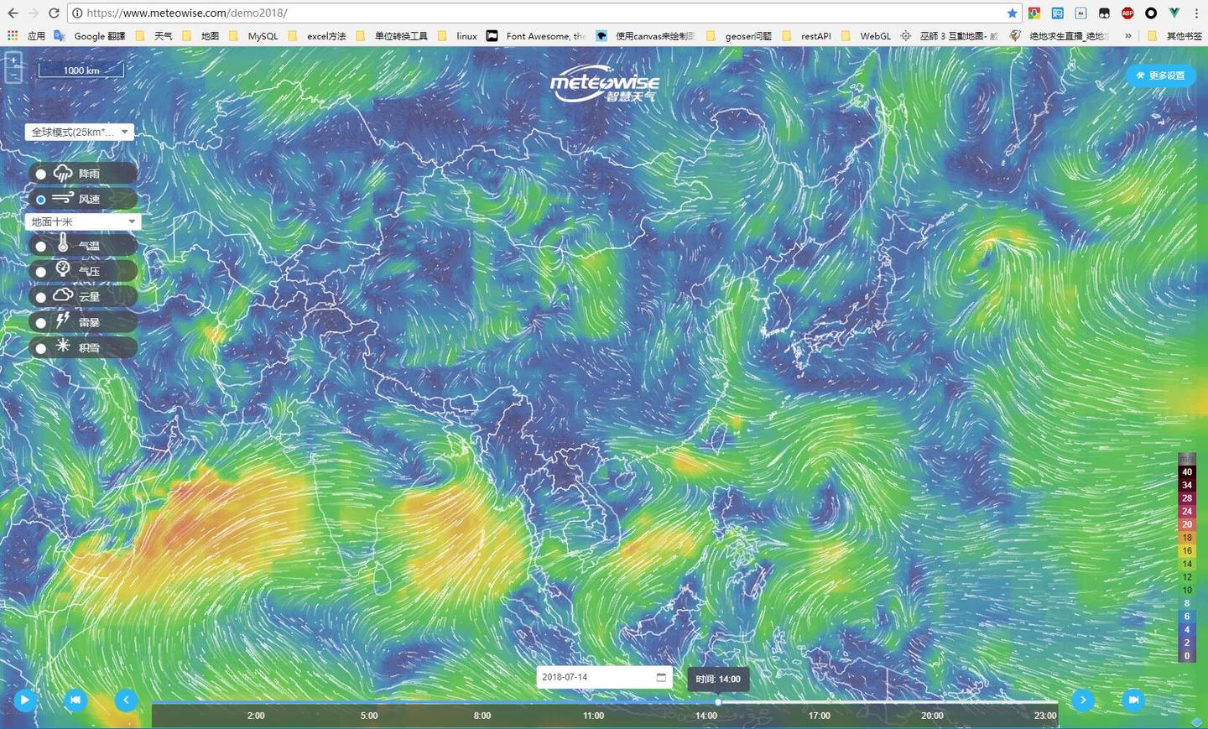The height and width of the screenshot is (729, 1208).
Task: Click the rainfall cloud icon
Action: pos(63,174)
